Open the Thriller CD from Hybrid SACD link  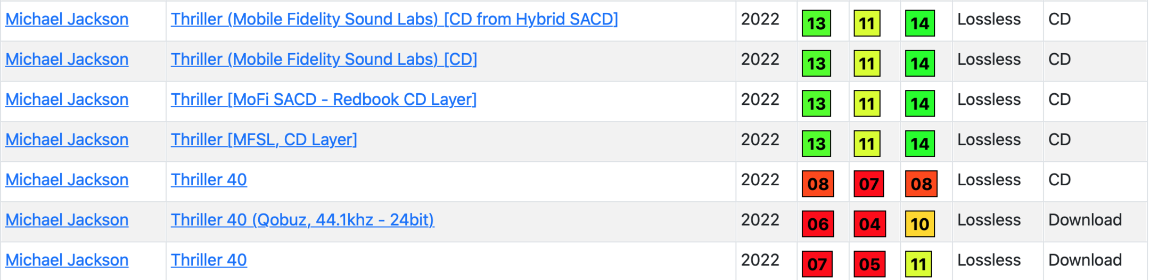394,19
